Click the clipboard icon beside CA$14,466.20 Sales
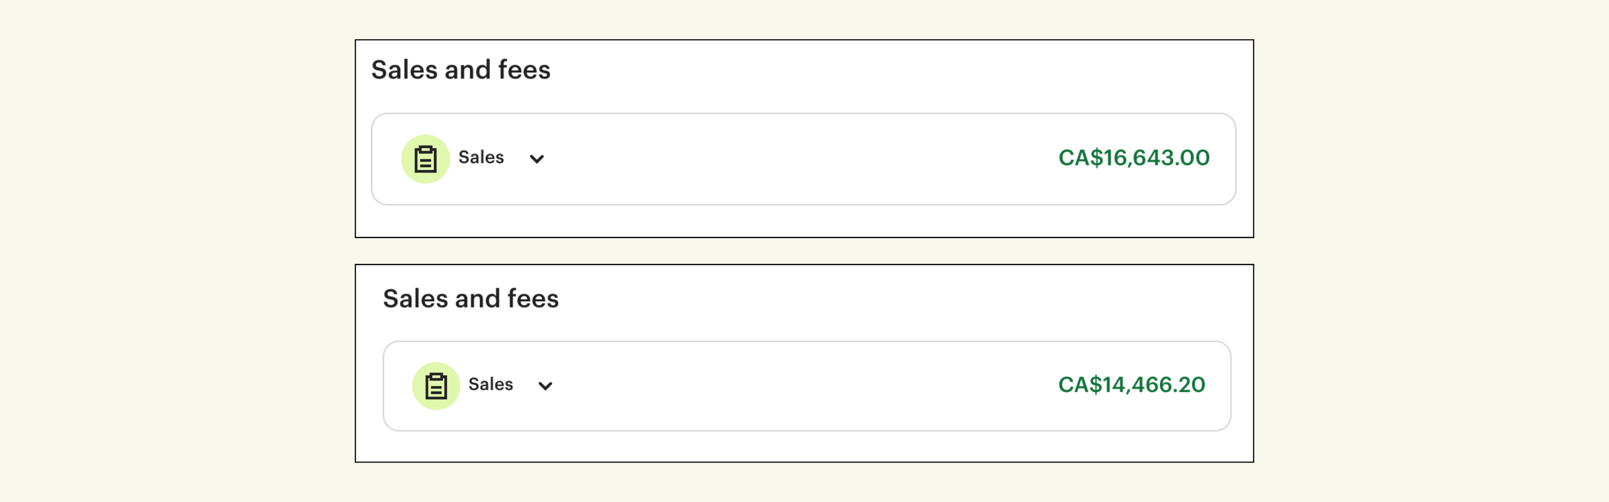The image size is (1609, 502). [436, 386]
